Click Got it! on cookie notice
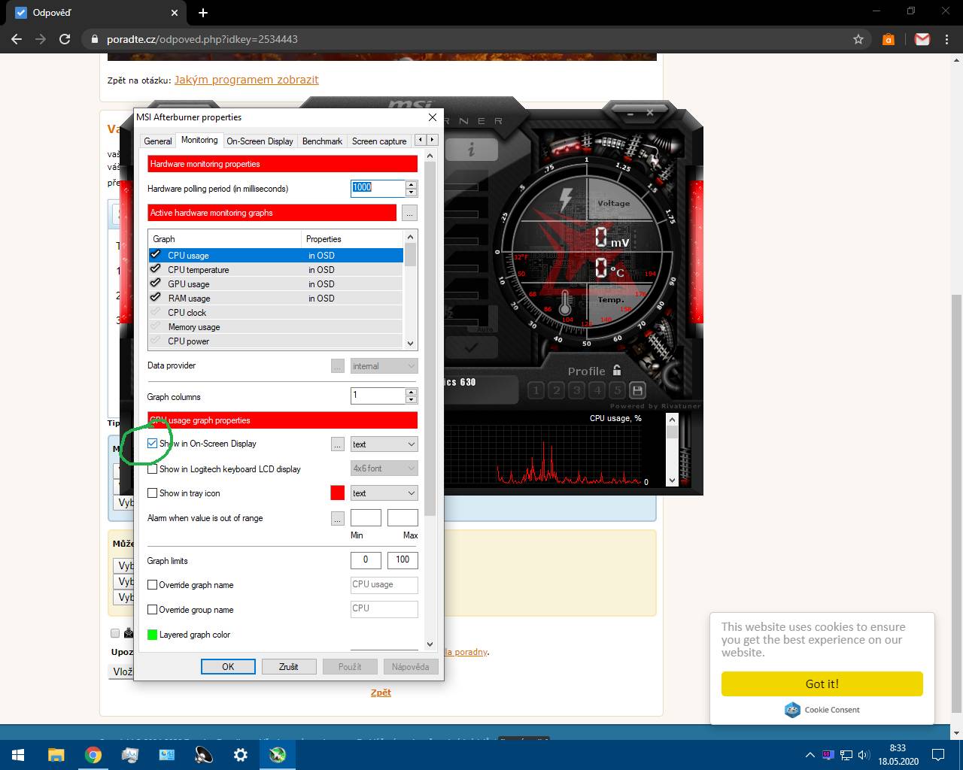963x770 pixels. (x=822, y=684)
